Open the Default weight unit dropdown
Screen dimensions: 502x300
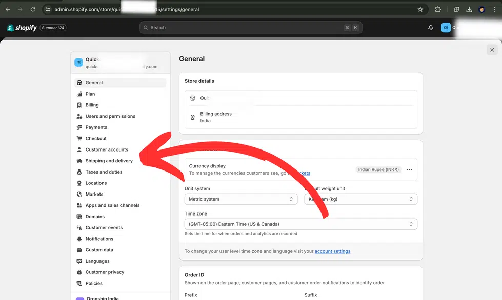(360, 199)
